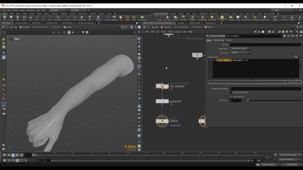The image size is (303, 170).
Task: Open the Run Over dropdown
Action: click(x=240, y=52)
